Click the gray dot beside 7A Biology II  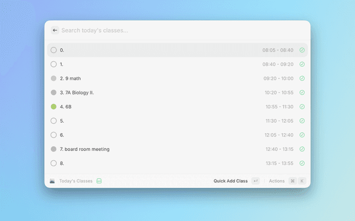coord(54,92)
